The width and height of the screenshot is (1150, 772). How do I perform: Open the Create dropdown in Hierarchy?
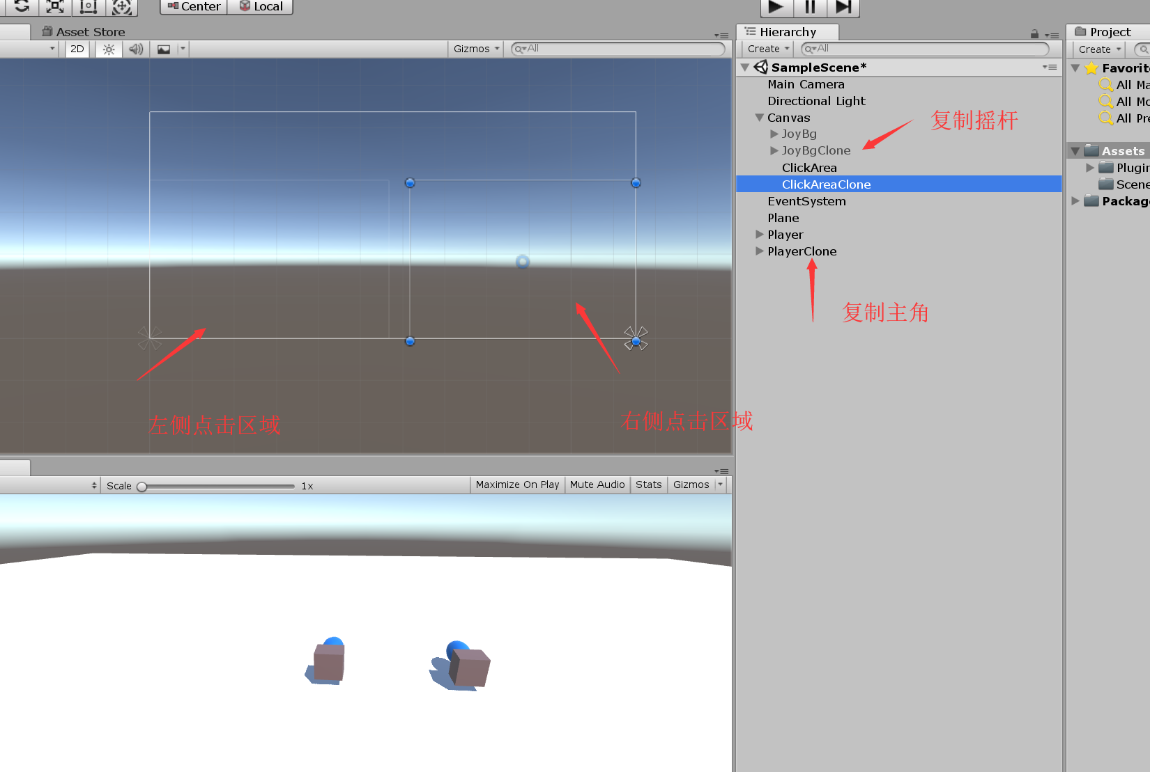[x=765, y=49]
